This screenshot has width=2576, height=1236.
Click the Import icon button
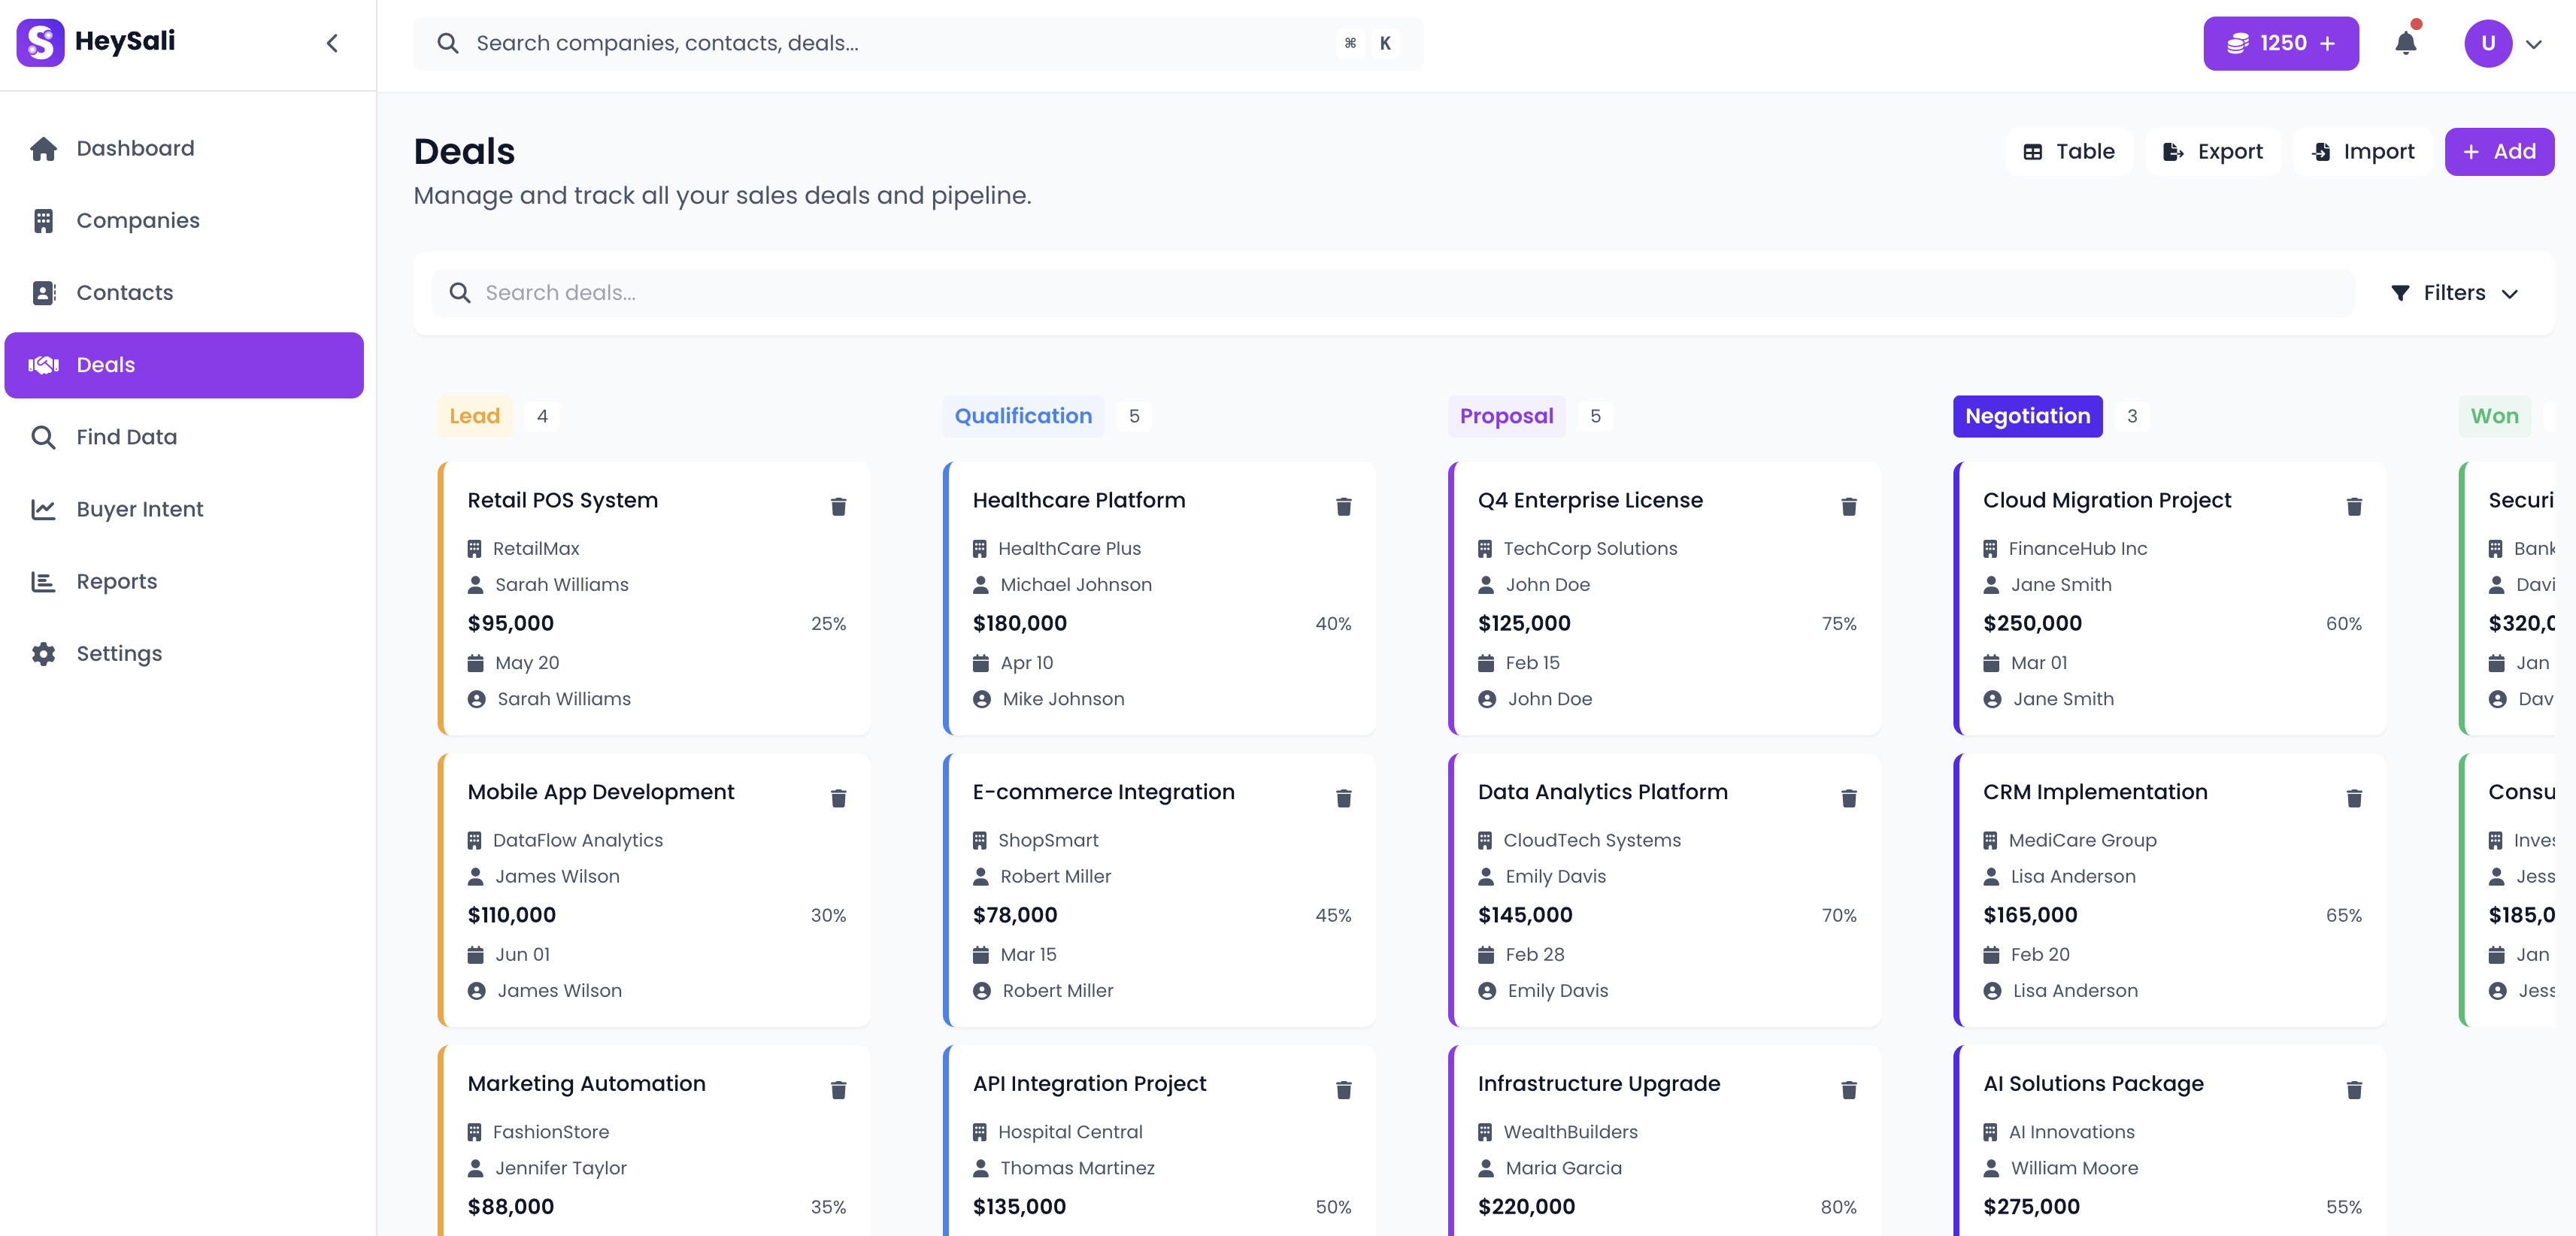pos(2322,151)
